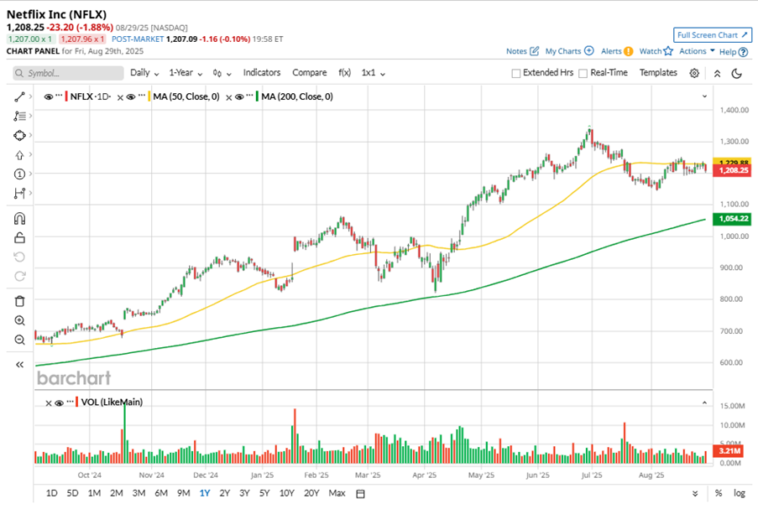This screenshot has height=509, width=758.
Task: Collapse the chart header with double chevron
Action: pyautogui.click(x=718, y=74)
